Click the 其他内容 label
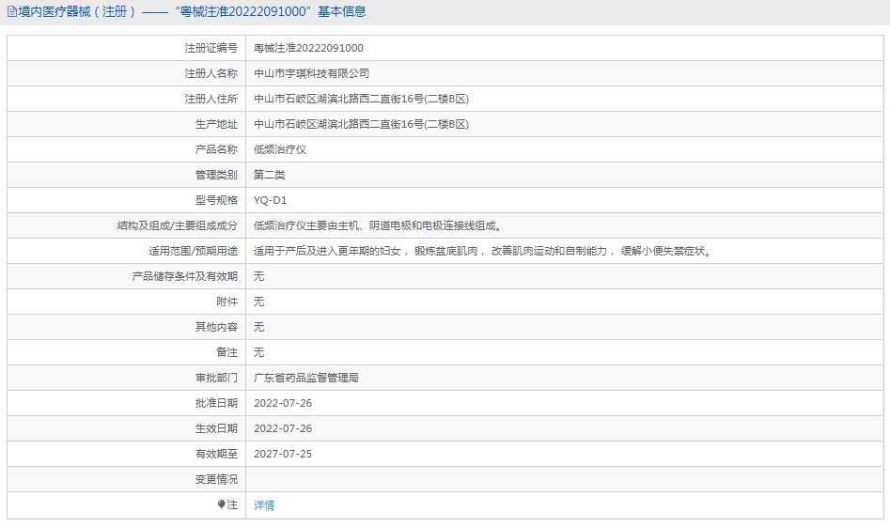 216,327
